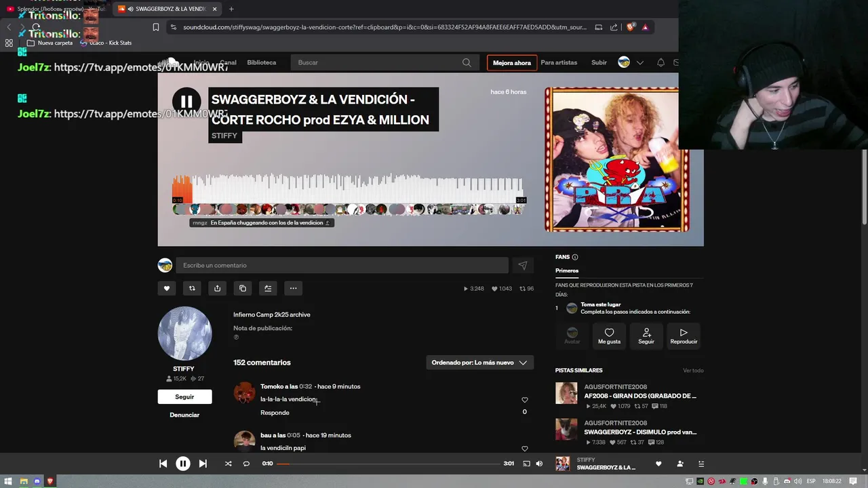Click Denunciar link
868x488 pixels.
(184, 415)
